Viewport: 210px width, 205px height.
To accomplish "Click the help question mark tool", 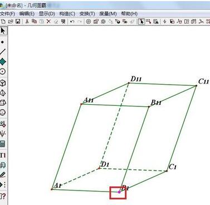I will [3, 196].
